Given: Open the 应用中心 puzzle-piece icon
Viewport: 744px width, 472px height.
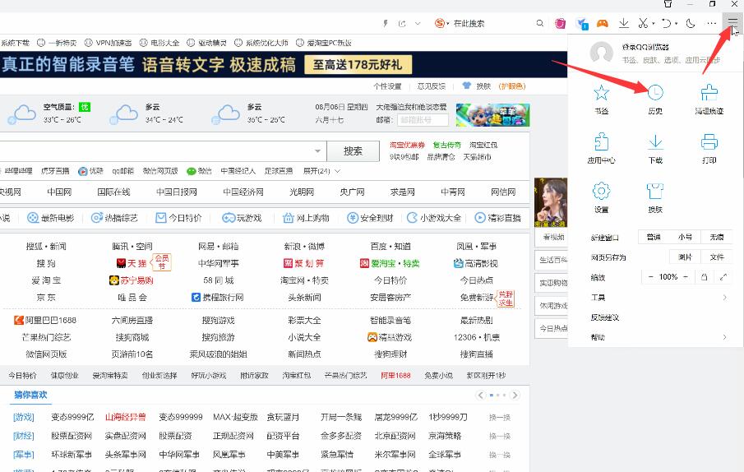Looking at the screenshot, I should (601, 141).
